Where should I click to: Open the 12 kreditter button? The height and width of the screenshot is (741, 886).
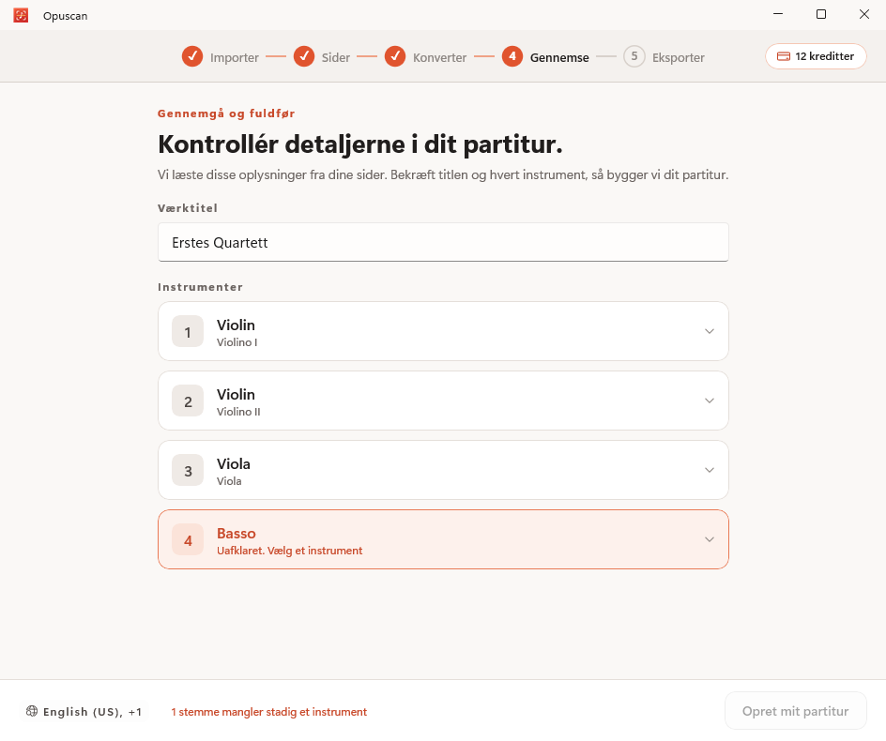[816, 56]
